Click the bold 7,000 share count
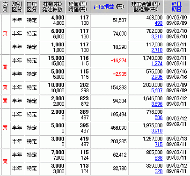The width and height of the screenshot is (190, 176). coord(58,152)
